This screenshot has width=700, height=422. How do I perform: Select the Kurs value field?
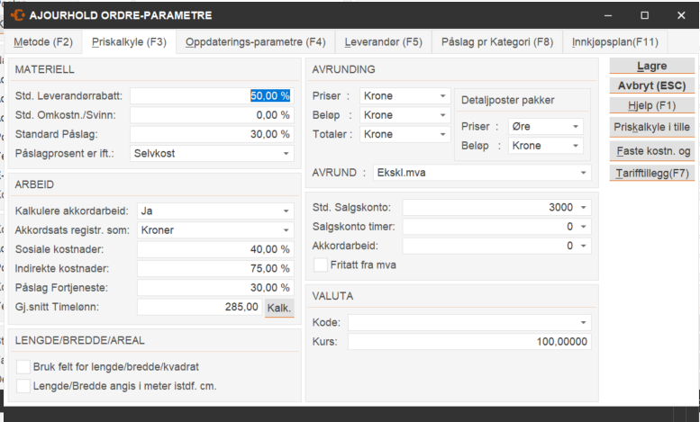click(468, 342)
